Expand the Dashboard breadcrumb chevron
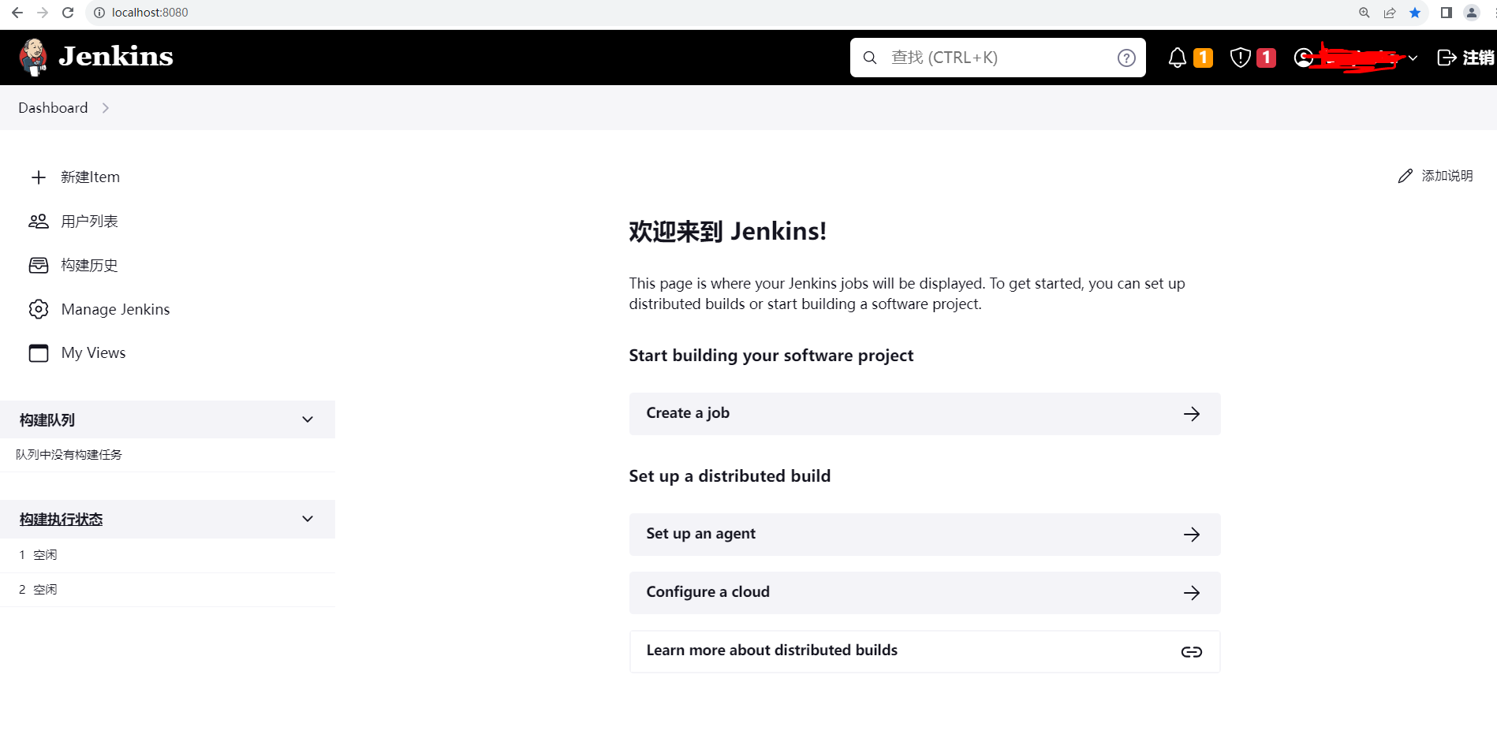The width and height of the screenshot is (1497, 738). coord(106,108)
